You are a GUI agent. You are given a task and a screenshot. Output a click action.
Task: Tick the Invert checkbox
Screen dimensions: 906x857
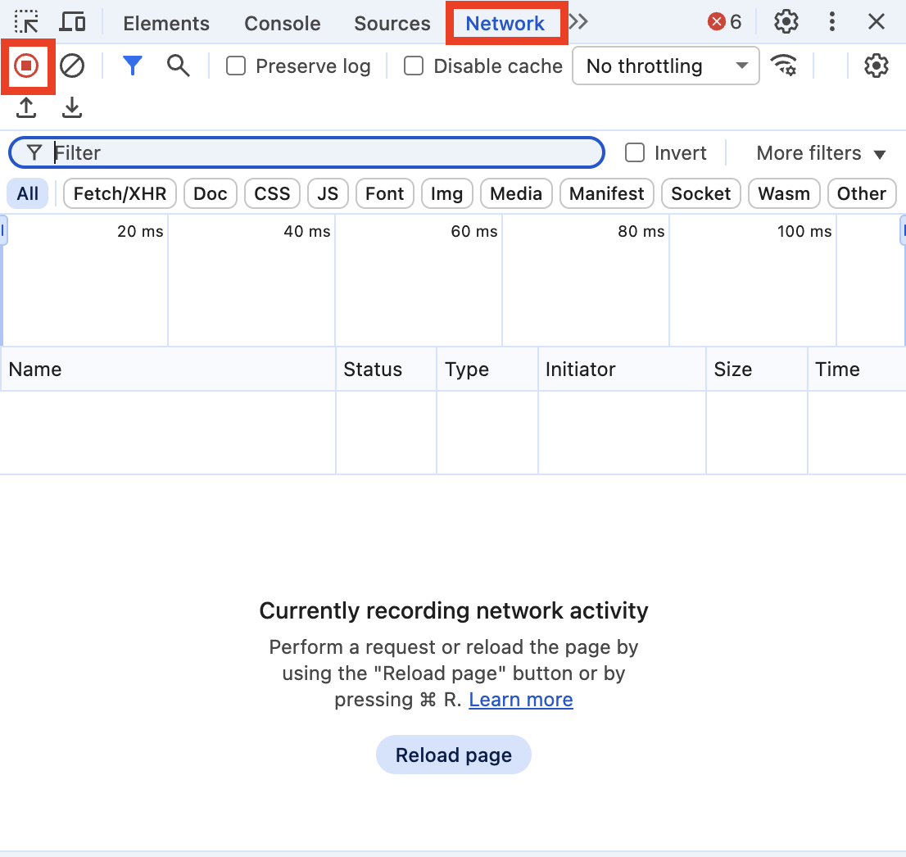(x=634, y=152)
